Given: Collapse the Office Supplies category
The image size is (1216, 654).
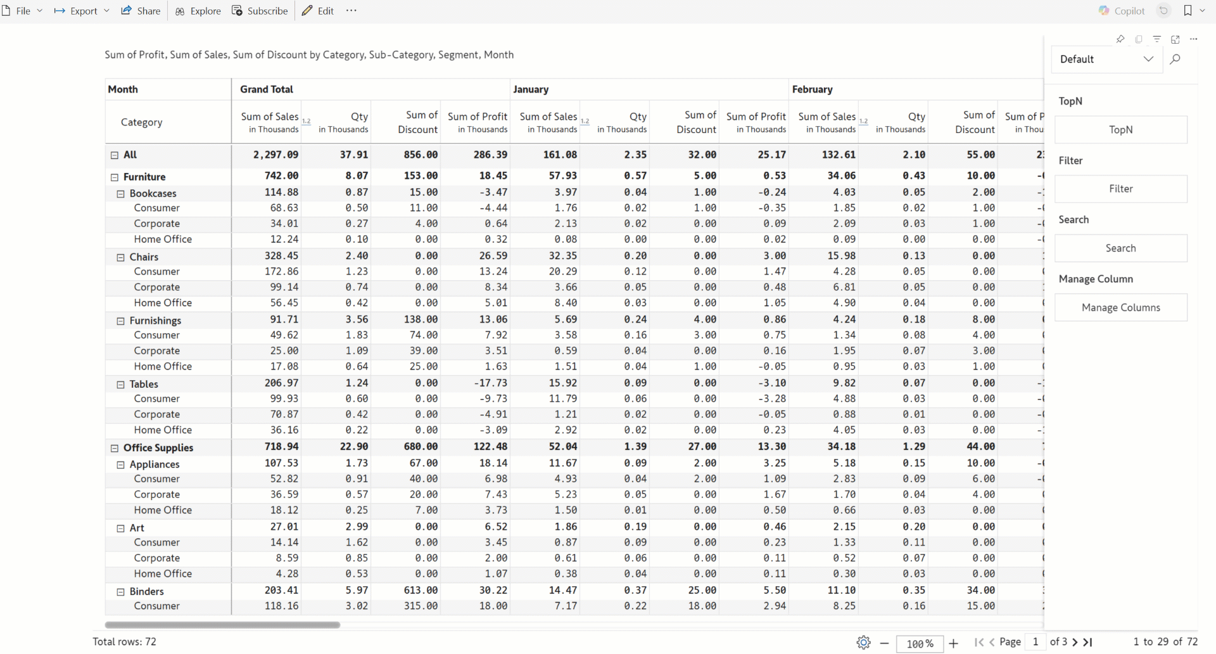Looking at the screenshot, I should pyautogui.click(x=115, y=448).
